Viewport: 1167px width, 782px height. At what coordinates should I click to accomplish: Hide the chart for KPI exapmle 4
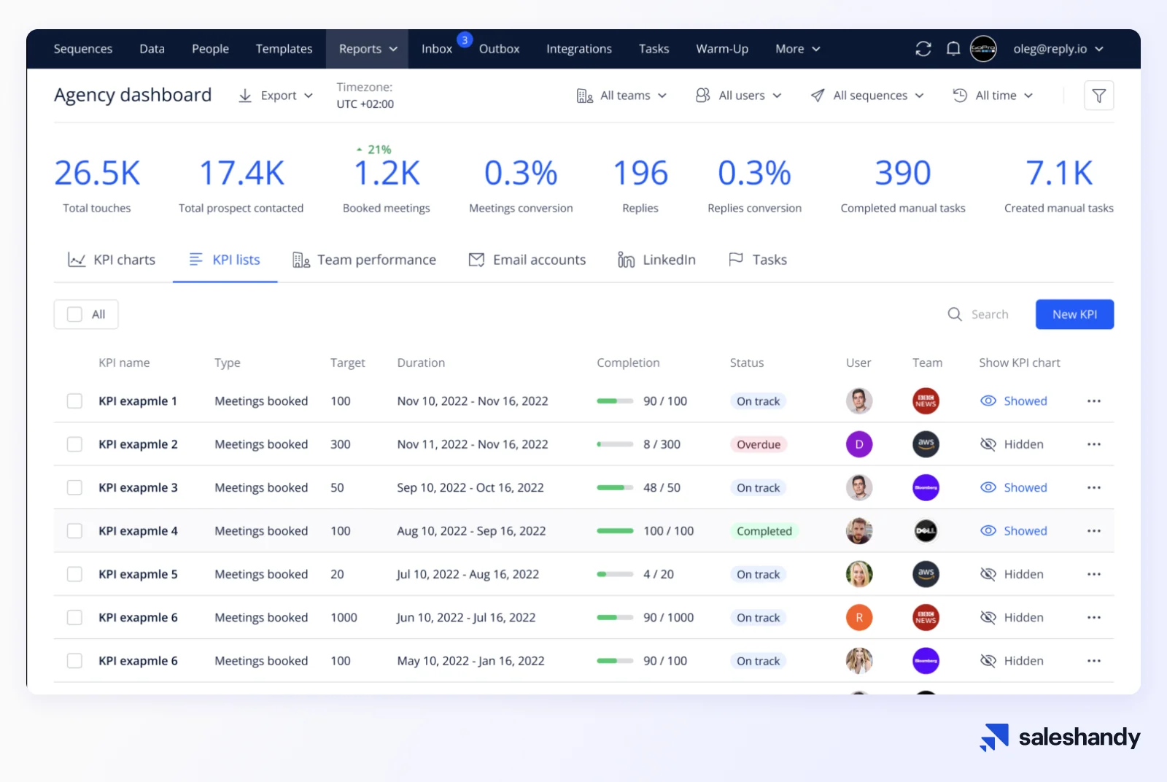[x=1013, y=531]
